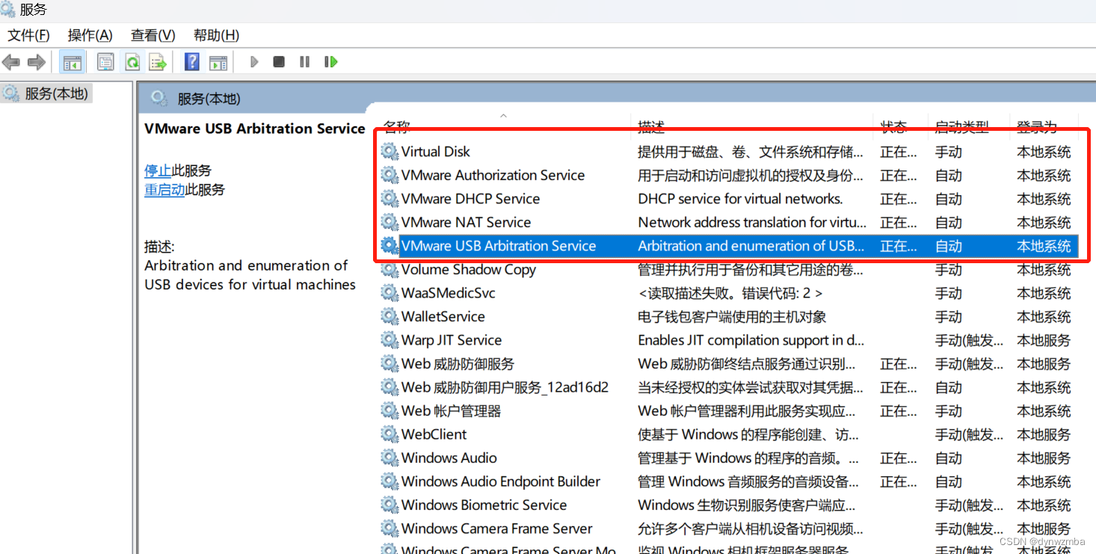The height and width of the screenshot is (554, 1096).
Task: Click the 手动 startup type of Virtual Disk
Action: pyautogui.click(x=948, y=151)
